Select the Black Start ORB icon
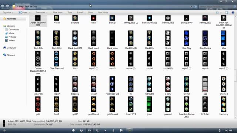237x133 pixels. [75, 38]
